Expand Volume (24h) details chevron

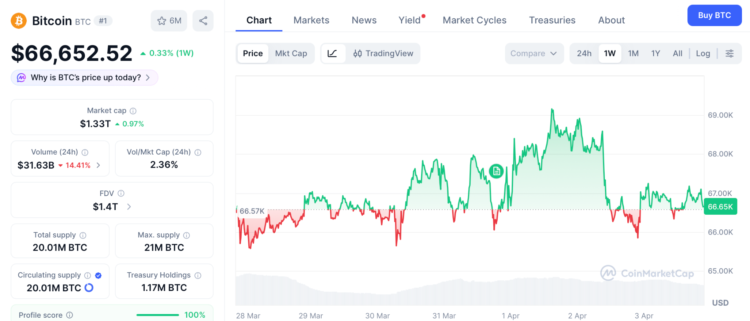tap(98, 166)
